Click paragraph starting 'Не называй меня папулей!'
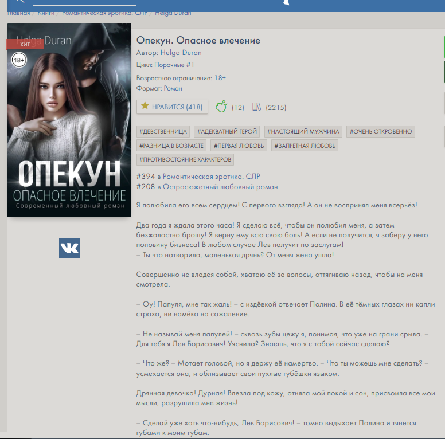Screen dimensions: 445x439 coord(282,339)
